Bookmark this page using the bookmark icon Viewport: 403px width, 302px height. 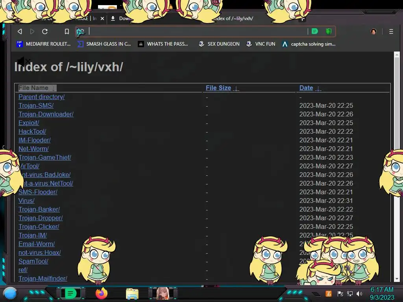click(67, 31)
